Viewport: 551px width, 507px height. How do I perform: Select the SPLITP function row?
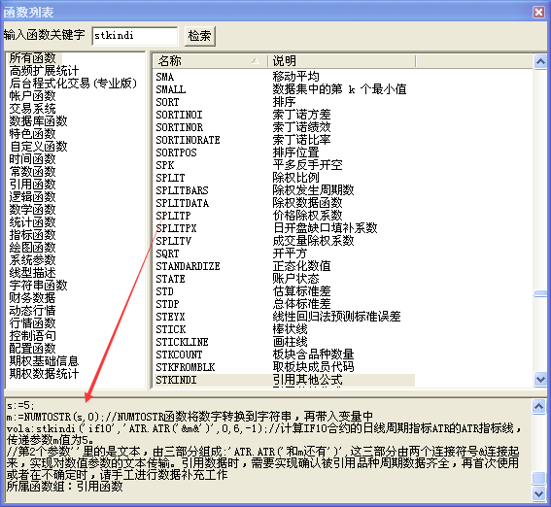285,216
